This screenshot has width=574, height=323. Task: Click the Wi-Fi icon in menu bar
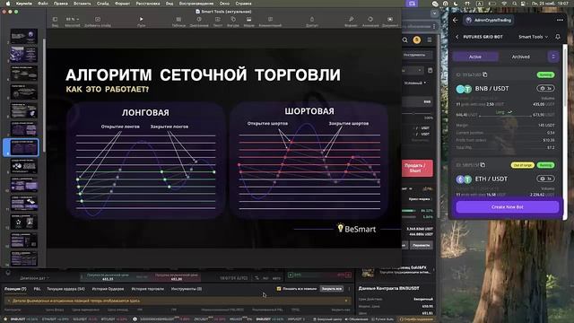coord(504,4)
